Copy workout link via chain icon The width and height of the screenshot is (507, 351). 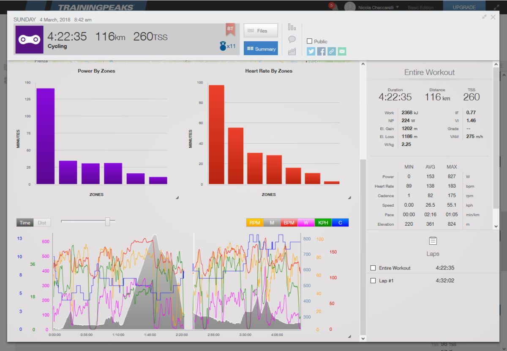pyautogui.click(x=332, y=51)
